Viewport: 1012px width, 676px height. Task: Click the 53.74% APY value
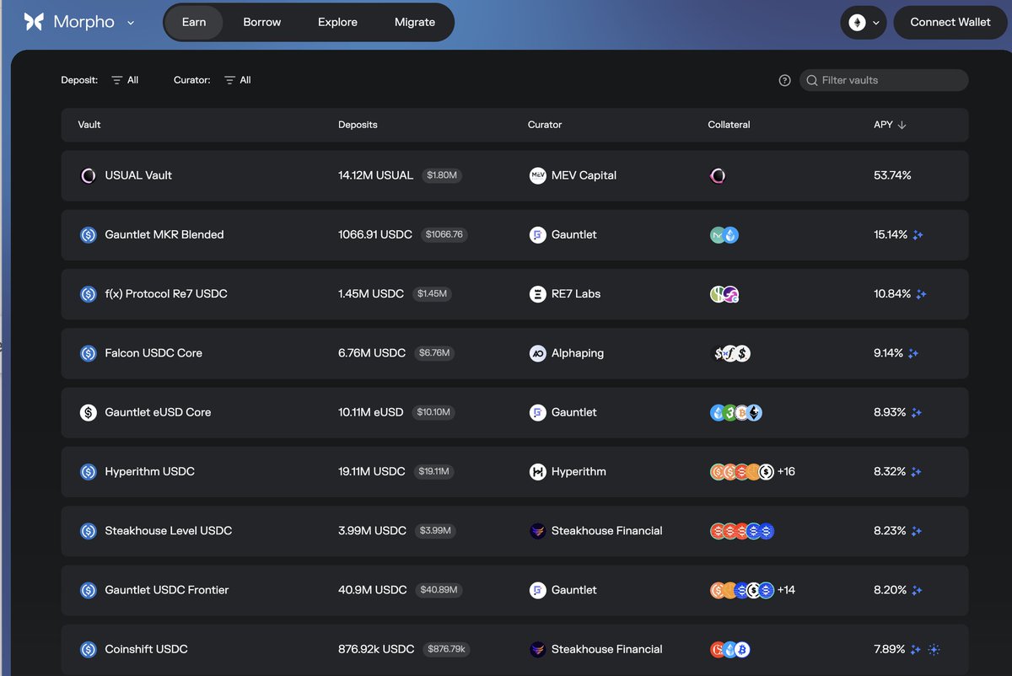click(x=892, y=175)
